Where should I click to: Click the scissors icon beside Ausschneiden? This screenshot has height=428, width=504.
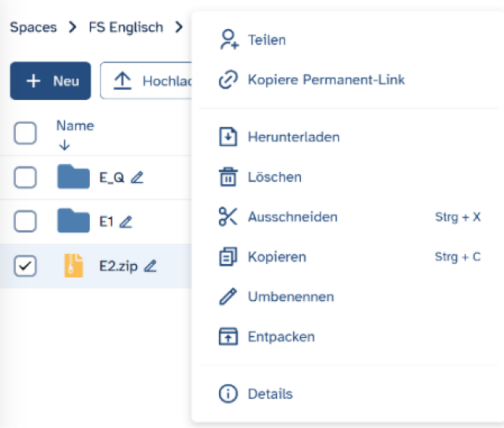pos(228,217)
